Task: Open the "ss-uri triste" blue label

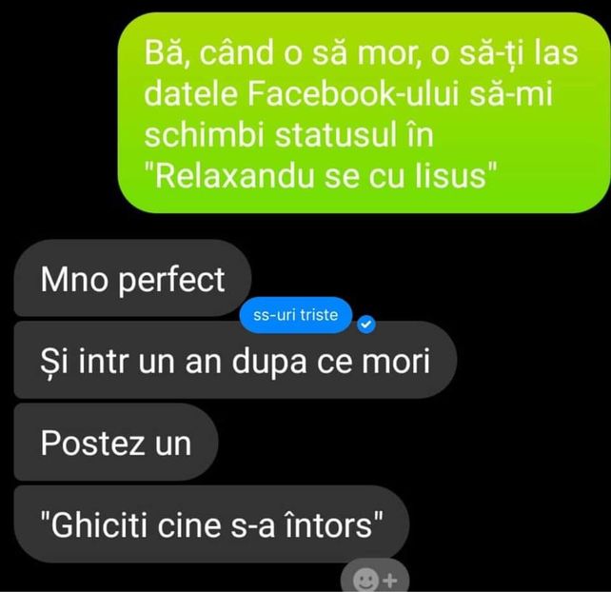Action: pos(296,315)
